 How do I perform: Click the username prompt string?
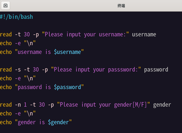coord(85,34)
